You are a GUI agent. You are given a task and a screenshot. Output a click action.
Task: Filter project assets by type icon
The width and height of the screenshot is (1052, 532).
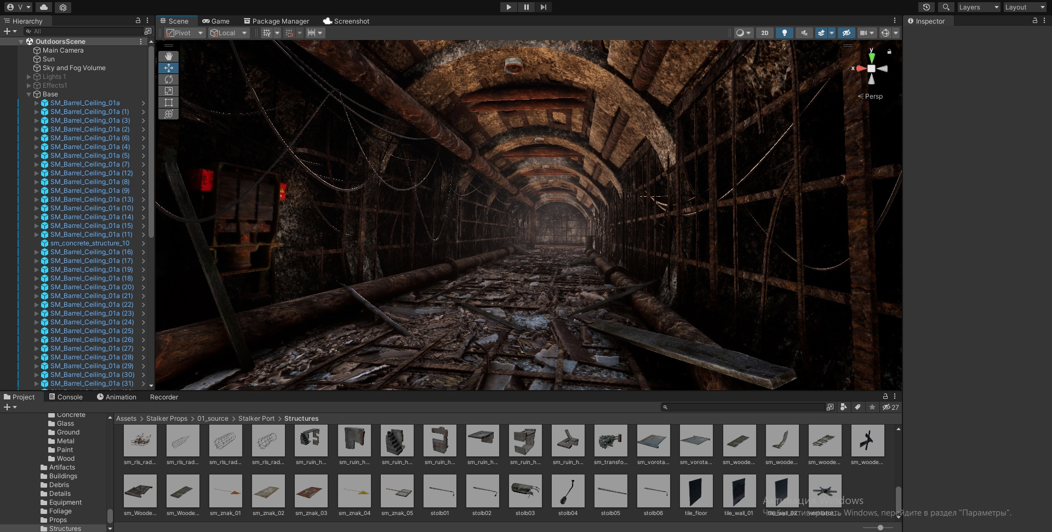tap(843, 407)
